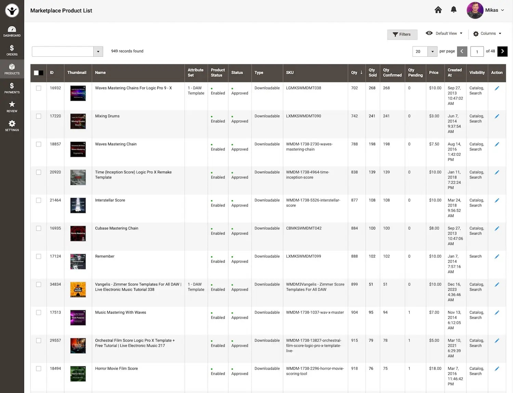Open the Filters button
The image size is (513, 393).
[x=402, y=35]
